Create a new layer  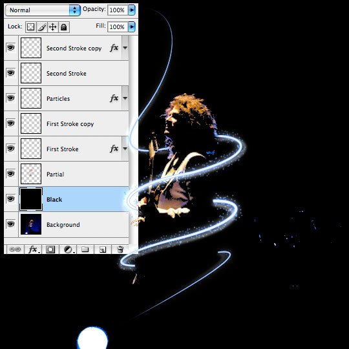pyautogui.click(x=103, y=249)
